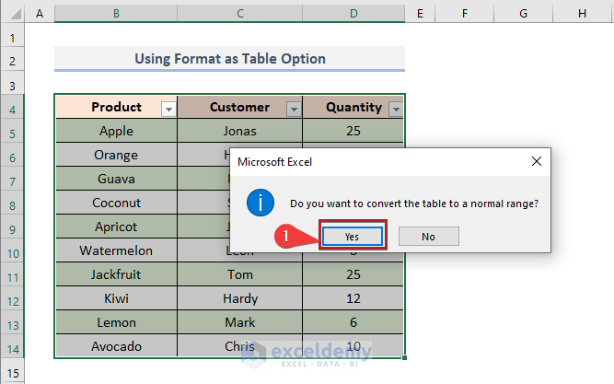The width and height of the screenshot is (614, 384).
Task: Click the red step 1 marker badge
Action: pyautogui.click(x=288, y=237)
